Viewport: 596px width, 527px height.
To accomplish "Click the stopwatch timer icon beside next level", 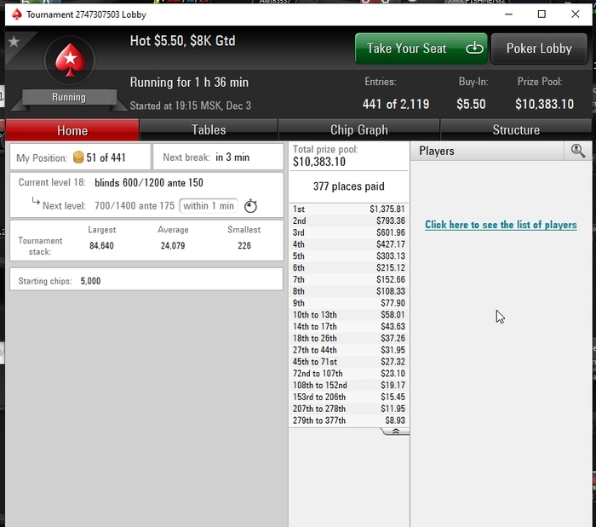I will pos(250,206).
